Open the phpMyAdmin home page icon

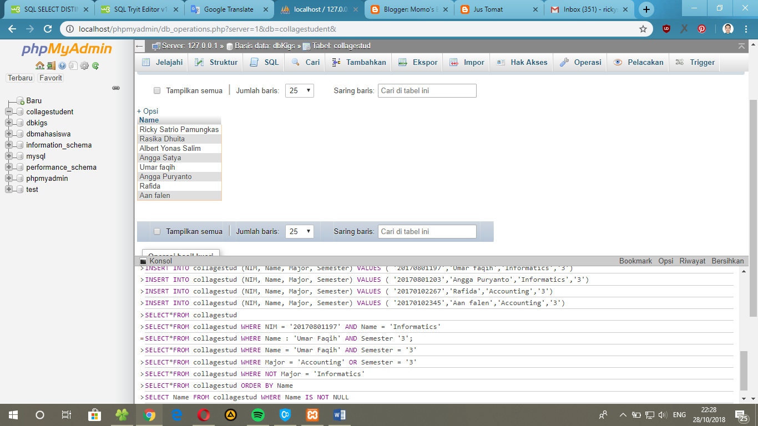40,65
